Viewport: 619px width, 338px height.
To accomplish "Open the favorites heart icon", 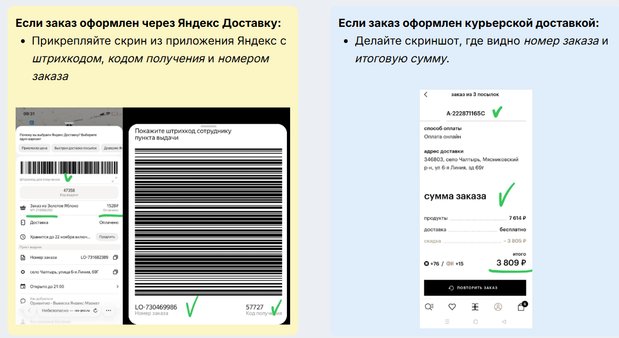I will click(452, 307).
